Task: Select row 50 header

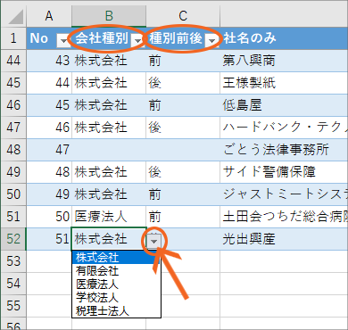Action: pyautogui.click(x=13, y=194)
